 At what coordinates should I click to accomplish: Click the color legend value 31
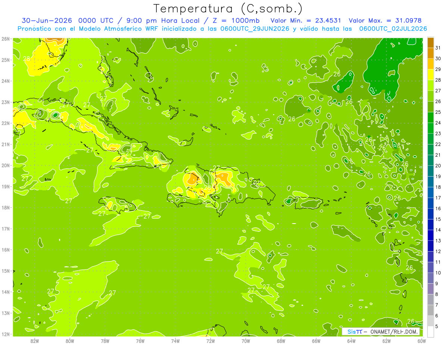pyautogui.click(x=438, y=48)
